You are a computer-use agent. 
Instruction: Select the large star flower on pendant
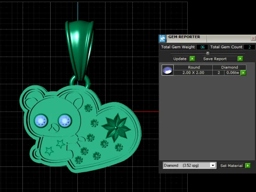[x=116, y=127]
